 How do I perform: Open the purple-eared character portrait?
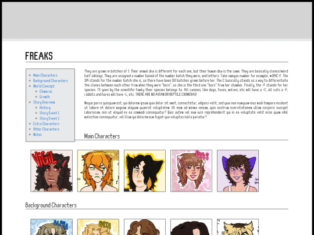coord(238,171)
